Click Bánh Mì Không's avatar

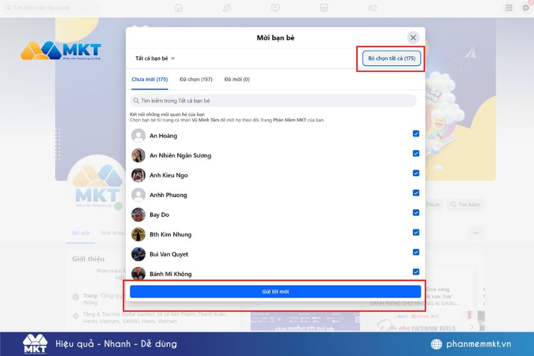point(138,274)
